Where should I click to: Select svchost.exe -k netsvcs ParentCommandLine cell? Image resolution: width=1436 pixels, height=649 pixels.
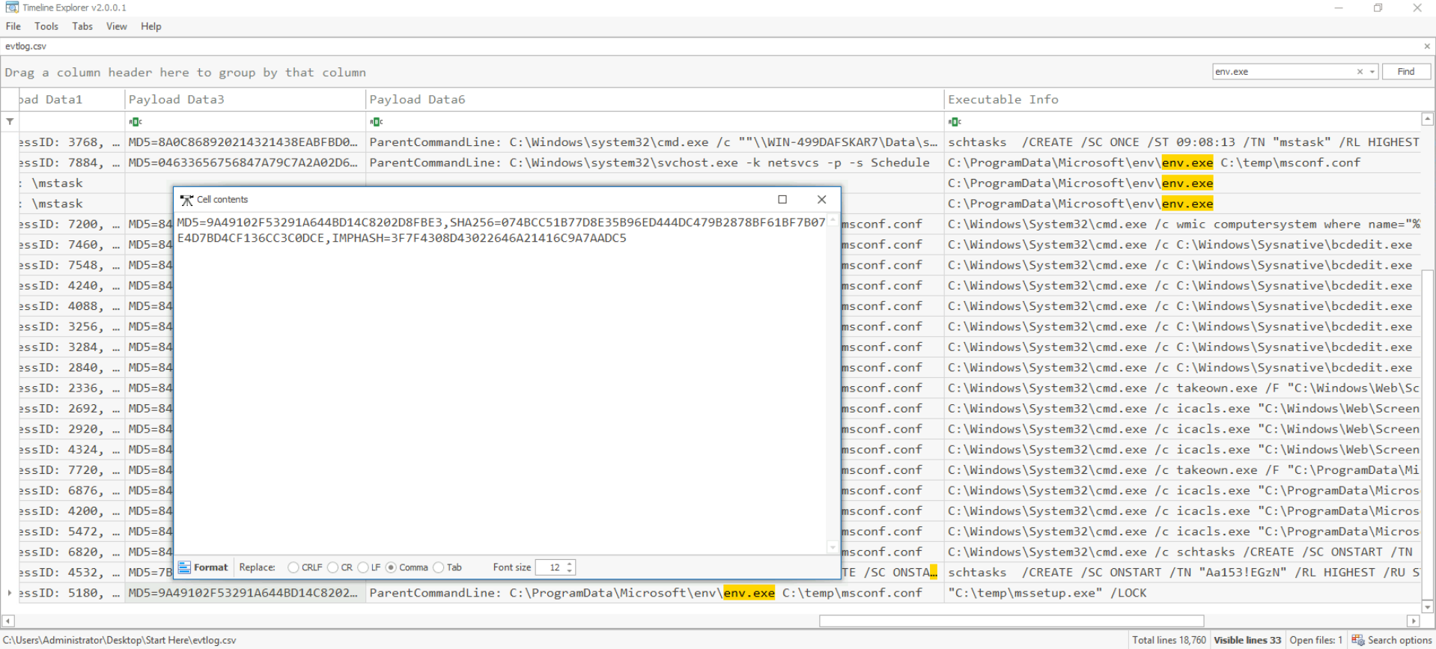coord(655,162)
